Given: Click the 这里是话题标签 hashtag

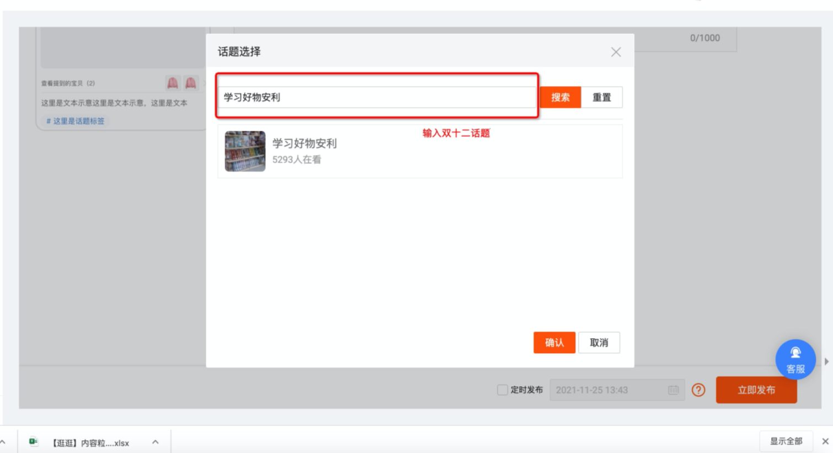Looking at the screenshot, I should [x=75, y=121].
